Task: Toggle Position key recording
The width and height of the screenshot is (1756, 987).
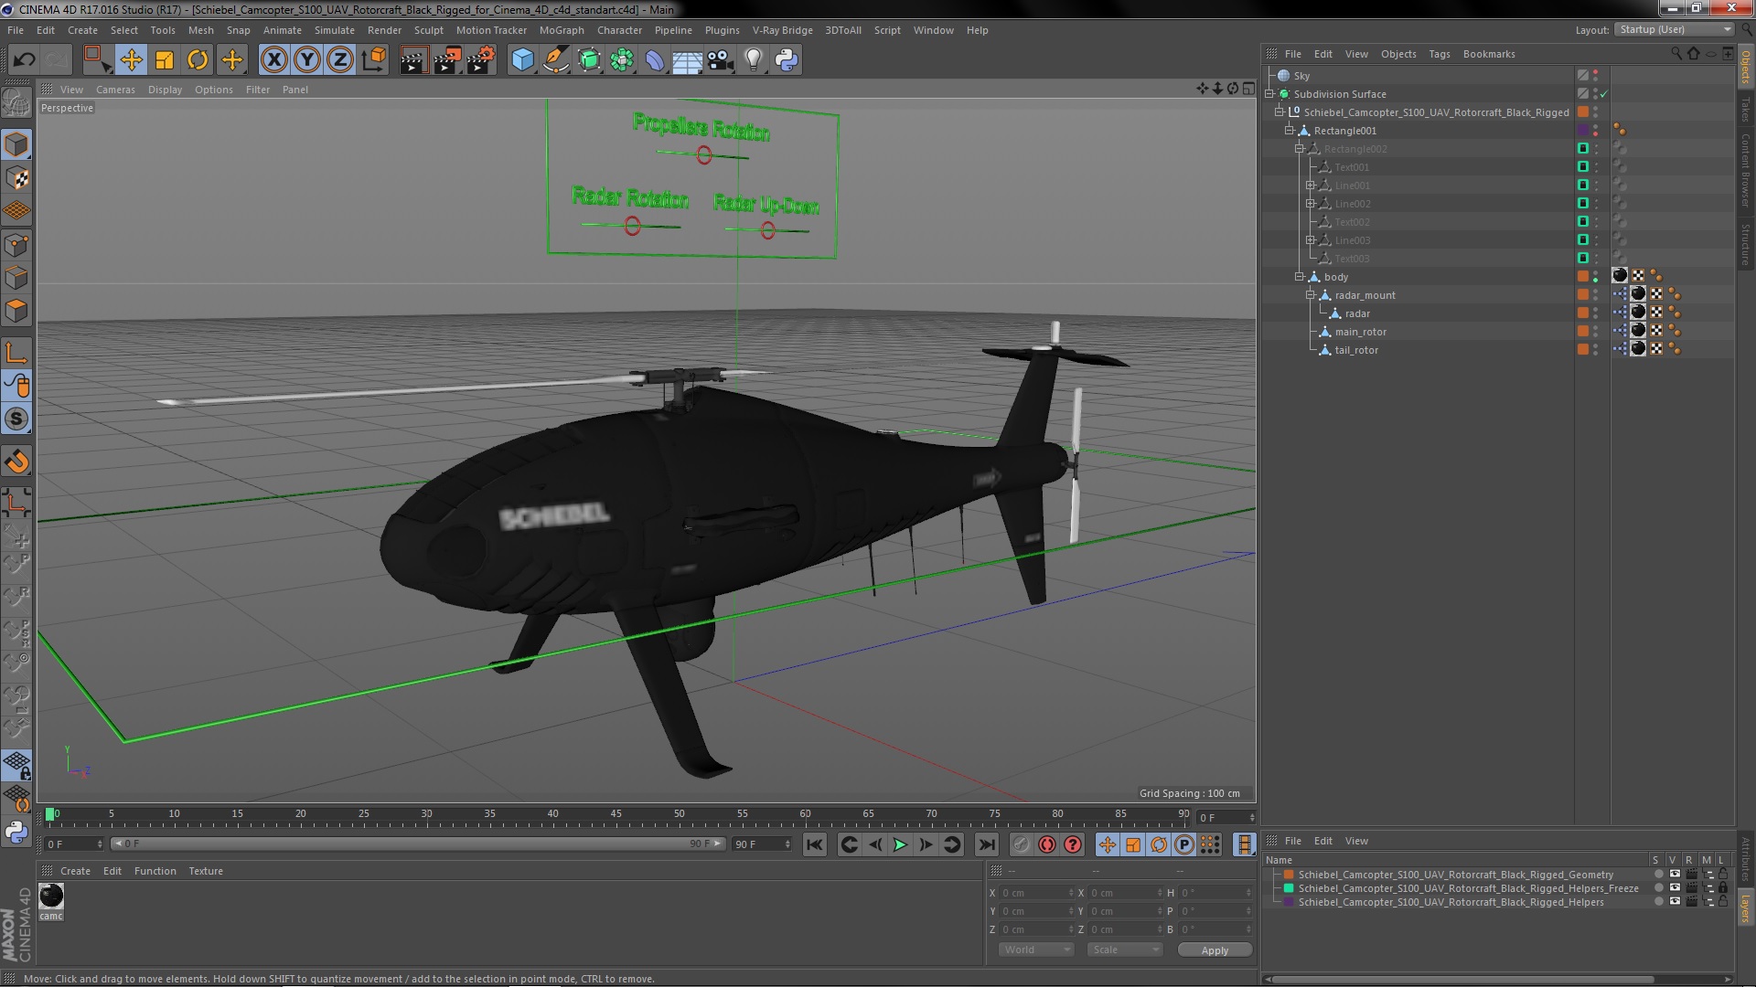Action: click(x=1108, y=844)
